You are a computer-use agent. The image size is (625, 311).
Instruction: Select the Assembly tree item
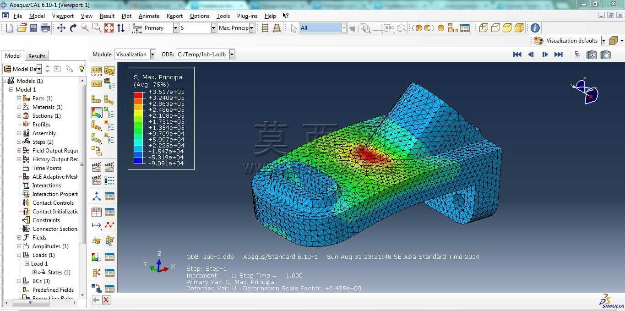44,133
